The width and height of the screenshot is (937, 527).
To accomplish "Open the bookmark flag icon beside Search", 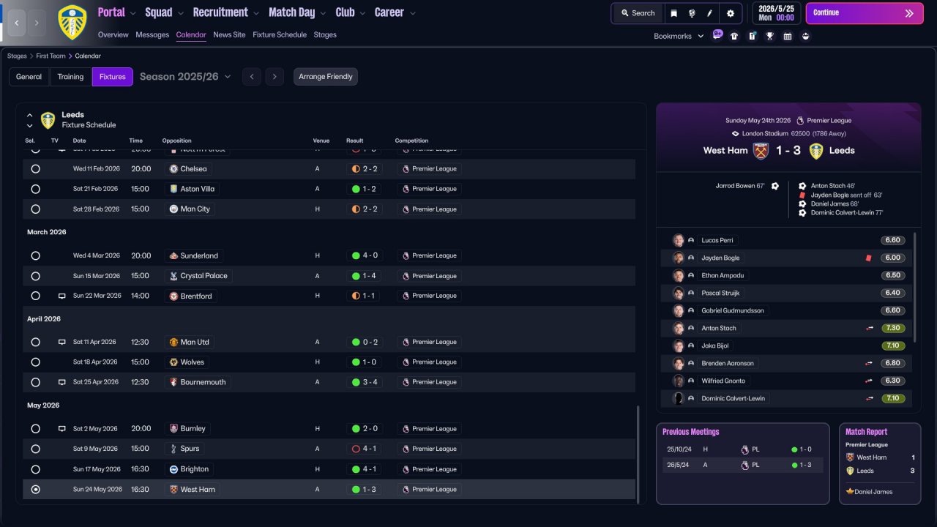I will point(674,13).
